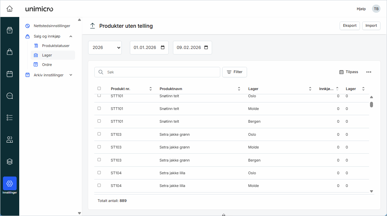Screen dimensions: 387x216
Task: Expand Arkiv innstillinger section
Action: point(71,75)
